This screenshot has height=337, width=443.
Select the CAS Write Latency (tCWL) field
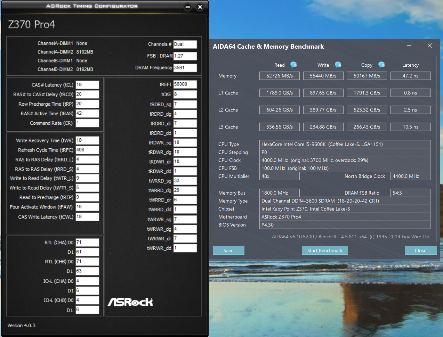click(x=87, y=217)
